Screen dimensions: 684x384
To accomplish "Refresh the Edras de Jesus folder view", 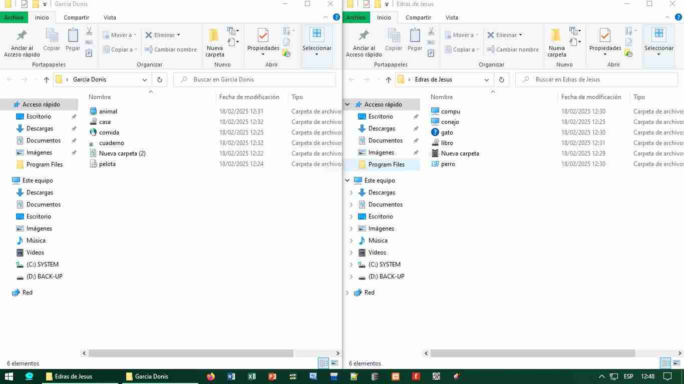I will point(501,79).
